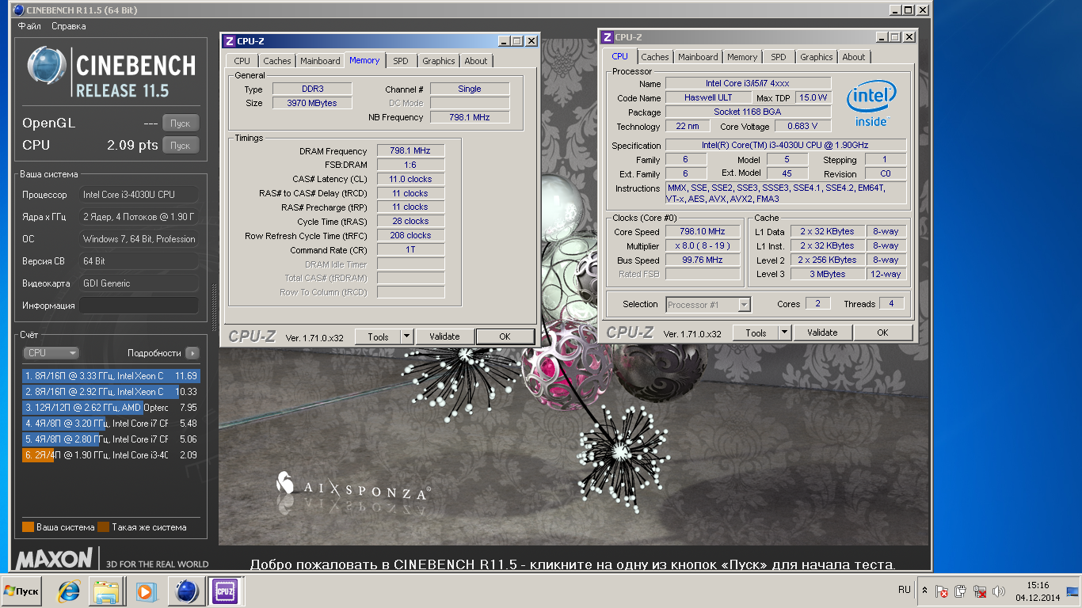Open Graphics tab in left CPU-Z window

(x=439, y=61)
